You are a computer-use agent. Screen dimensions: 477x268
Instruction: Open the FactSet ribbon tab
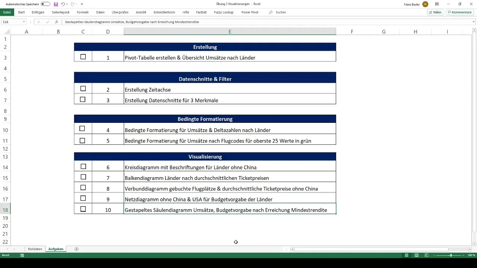[x=201, y=12]
